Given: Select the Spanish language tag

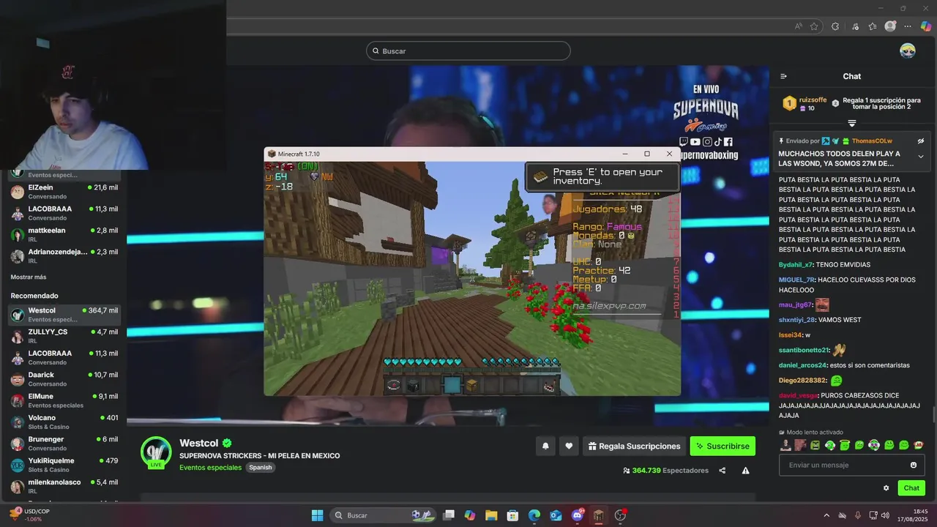Looking at the screenshot, I should [x=260, y=468].
